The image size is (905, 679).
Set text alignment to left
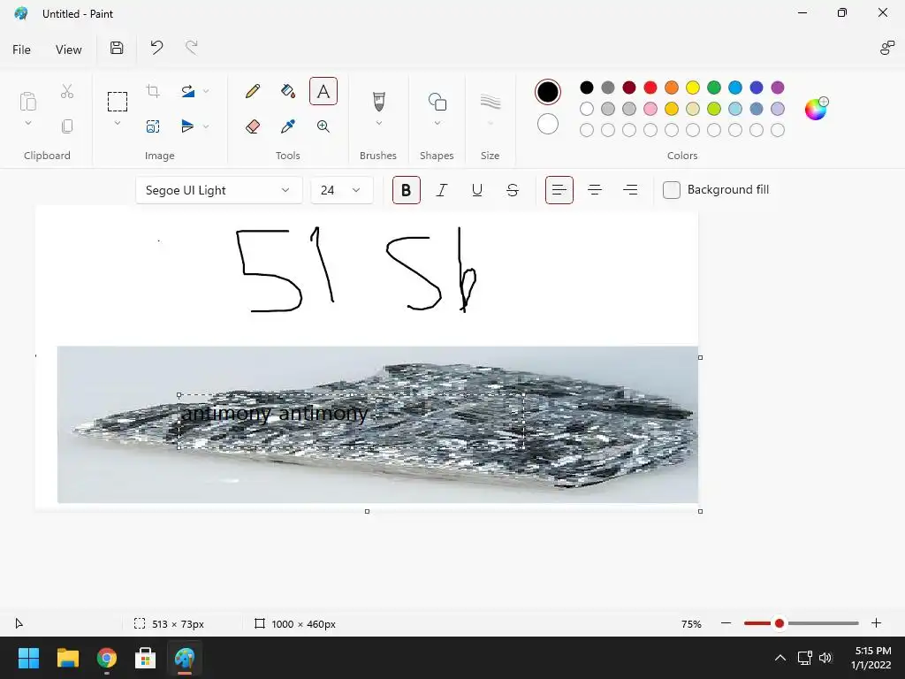559,190
